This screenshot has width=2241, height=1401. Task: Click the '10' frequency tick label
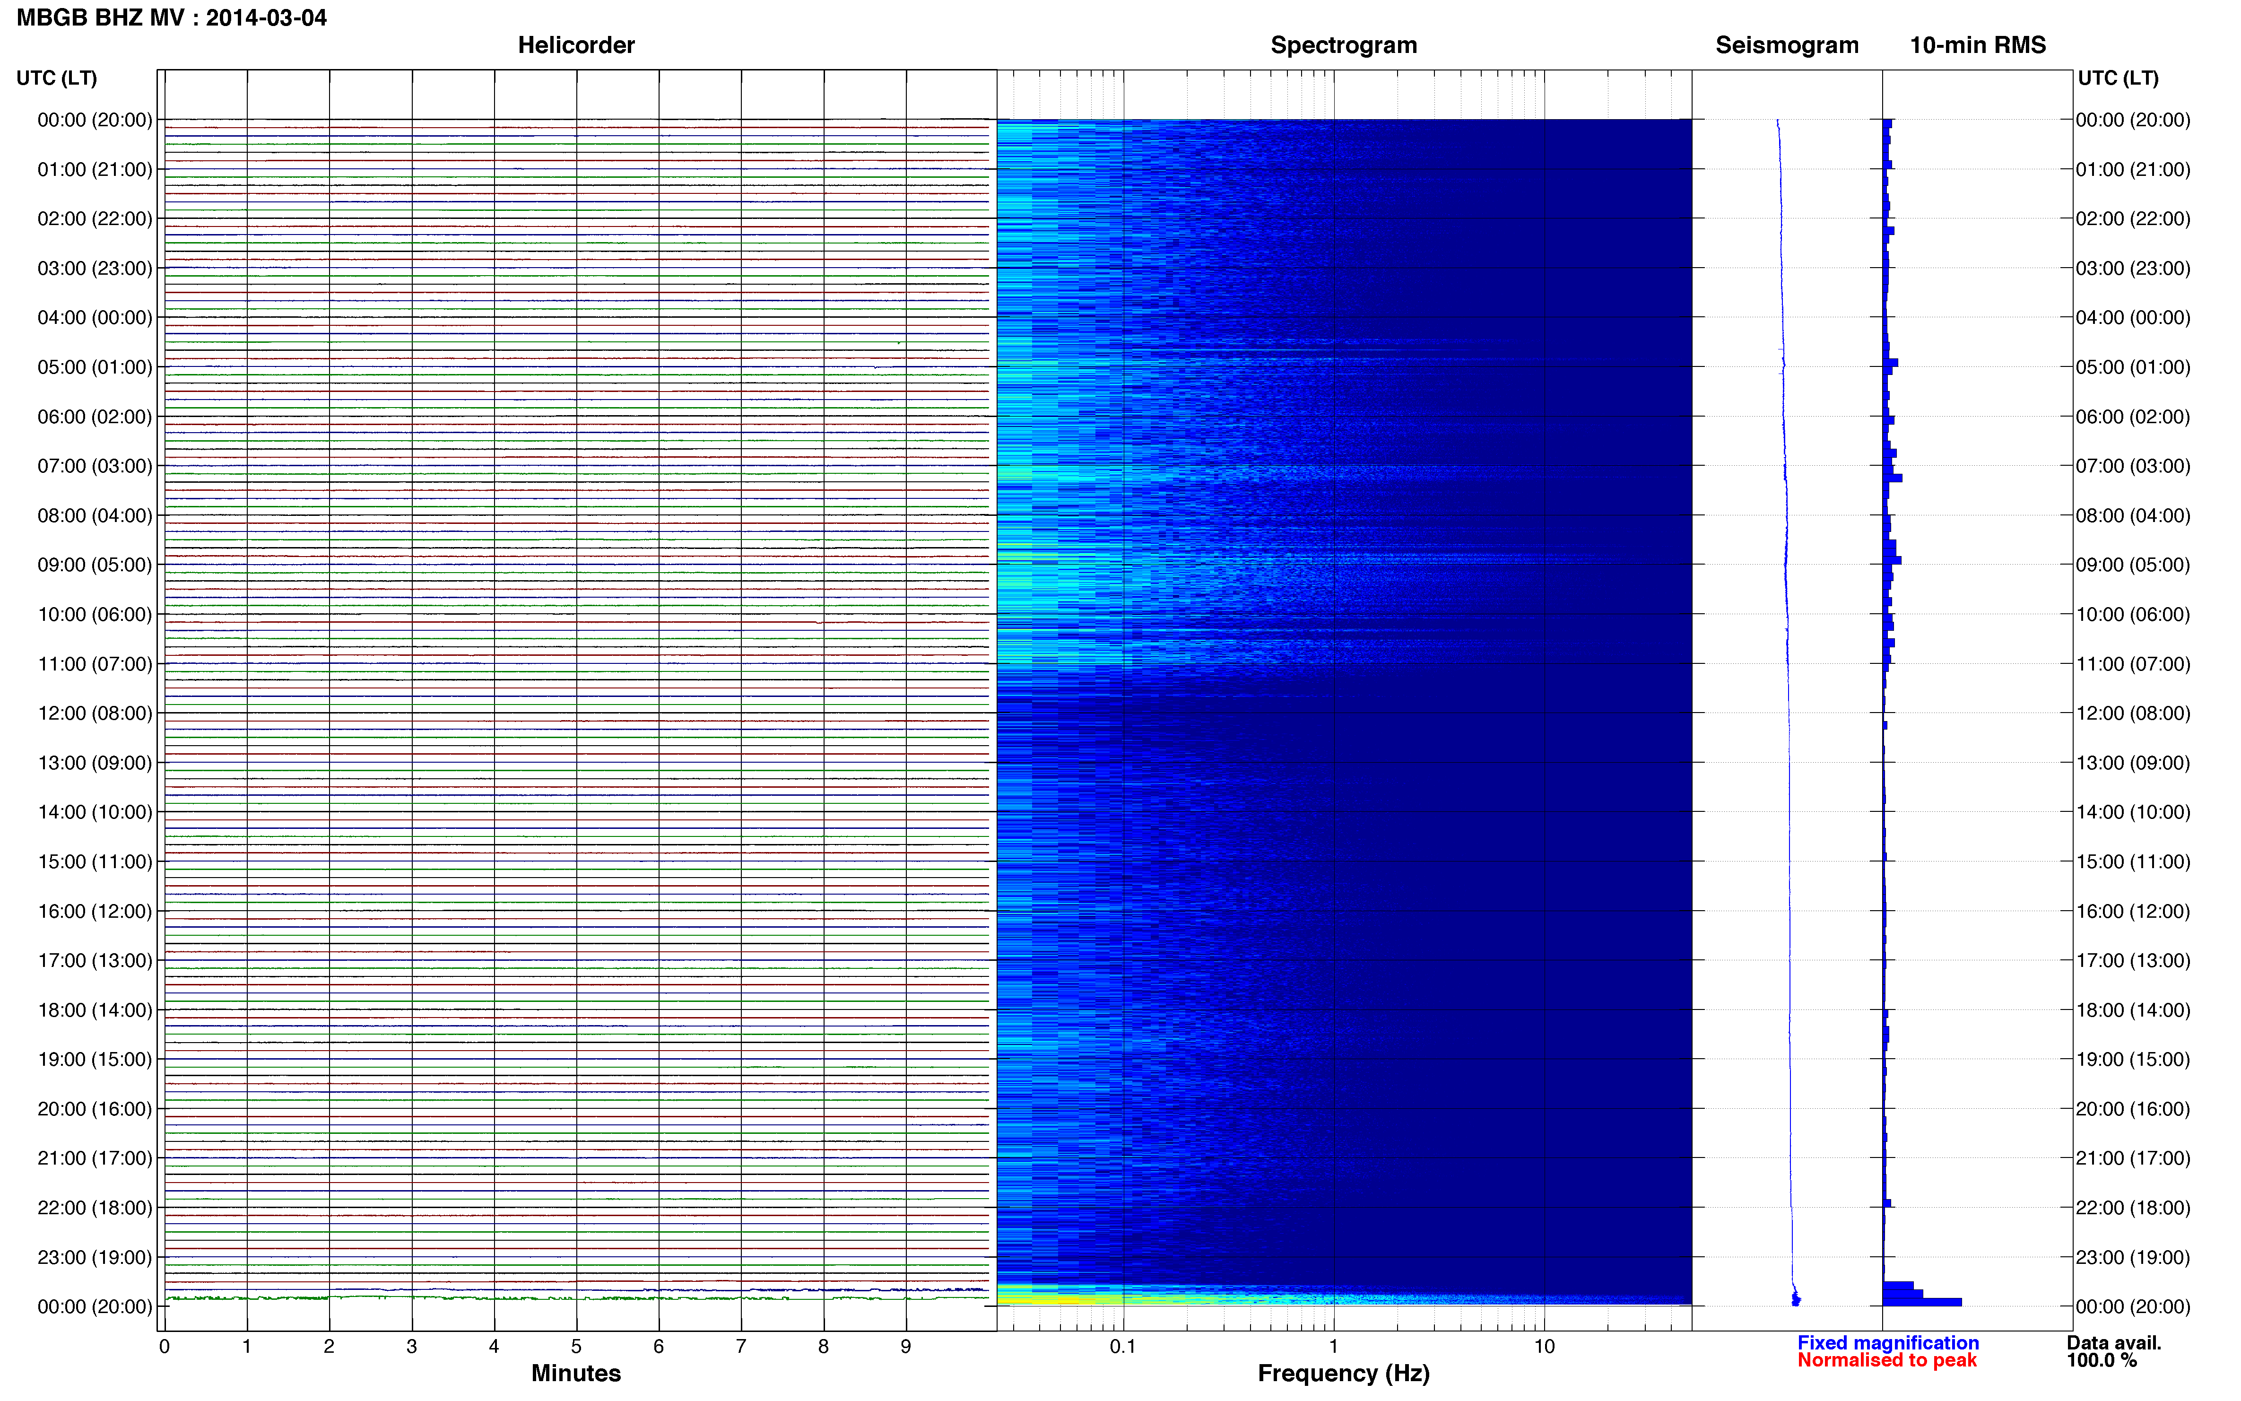click(x=1544, y=1346)
